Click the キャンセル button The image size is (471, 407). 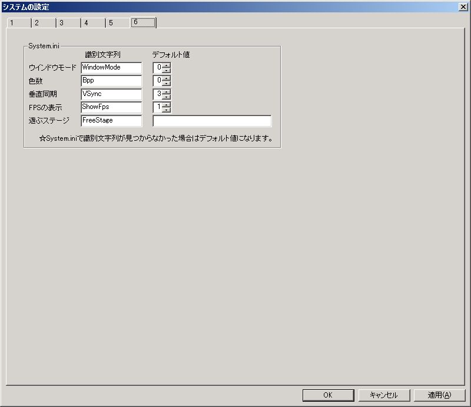click(384, 395)
